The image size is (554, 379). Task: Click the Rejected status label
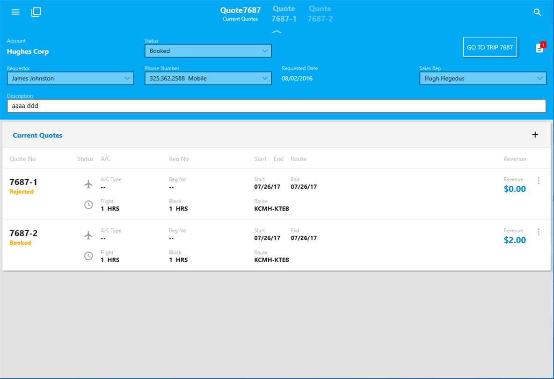tap(22, 191)
